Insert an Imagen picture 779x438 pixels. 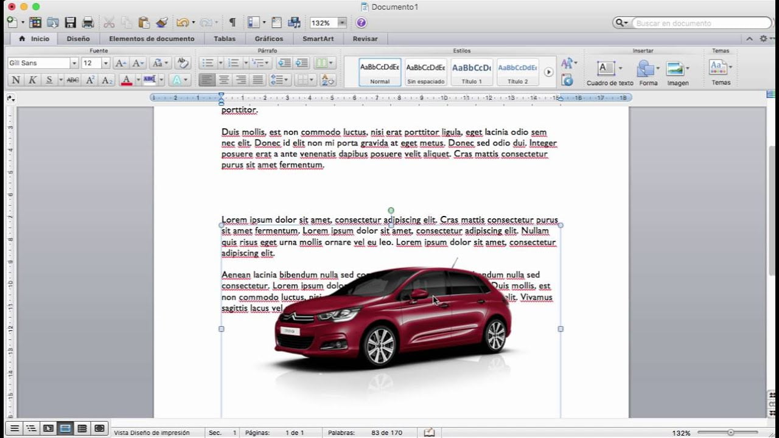click(x=677, y=72)
